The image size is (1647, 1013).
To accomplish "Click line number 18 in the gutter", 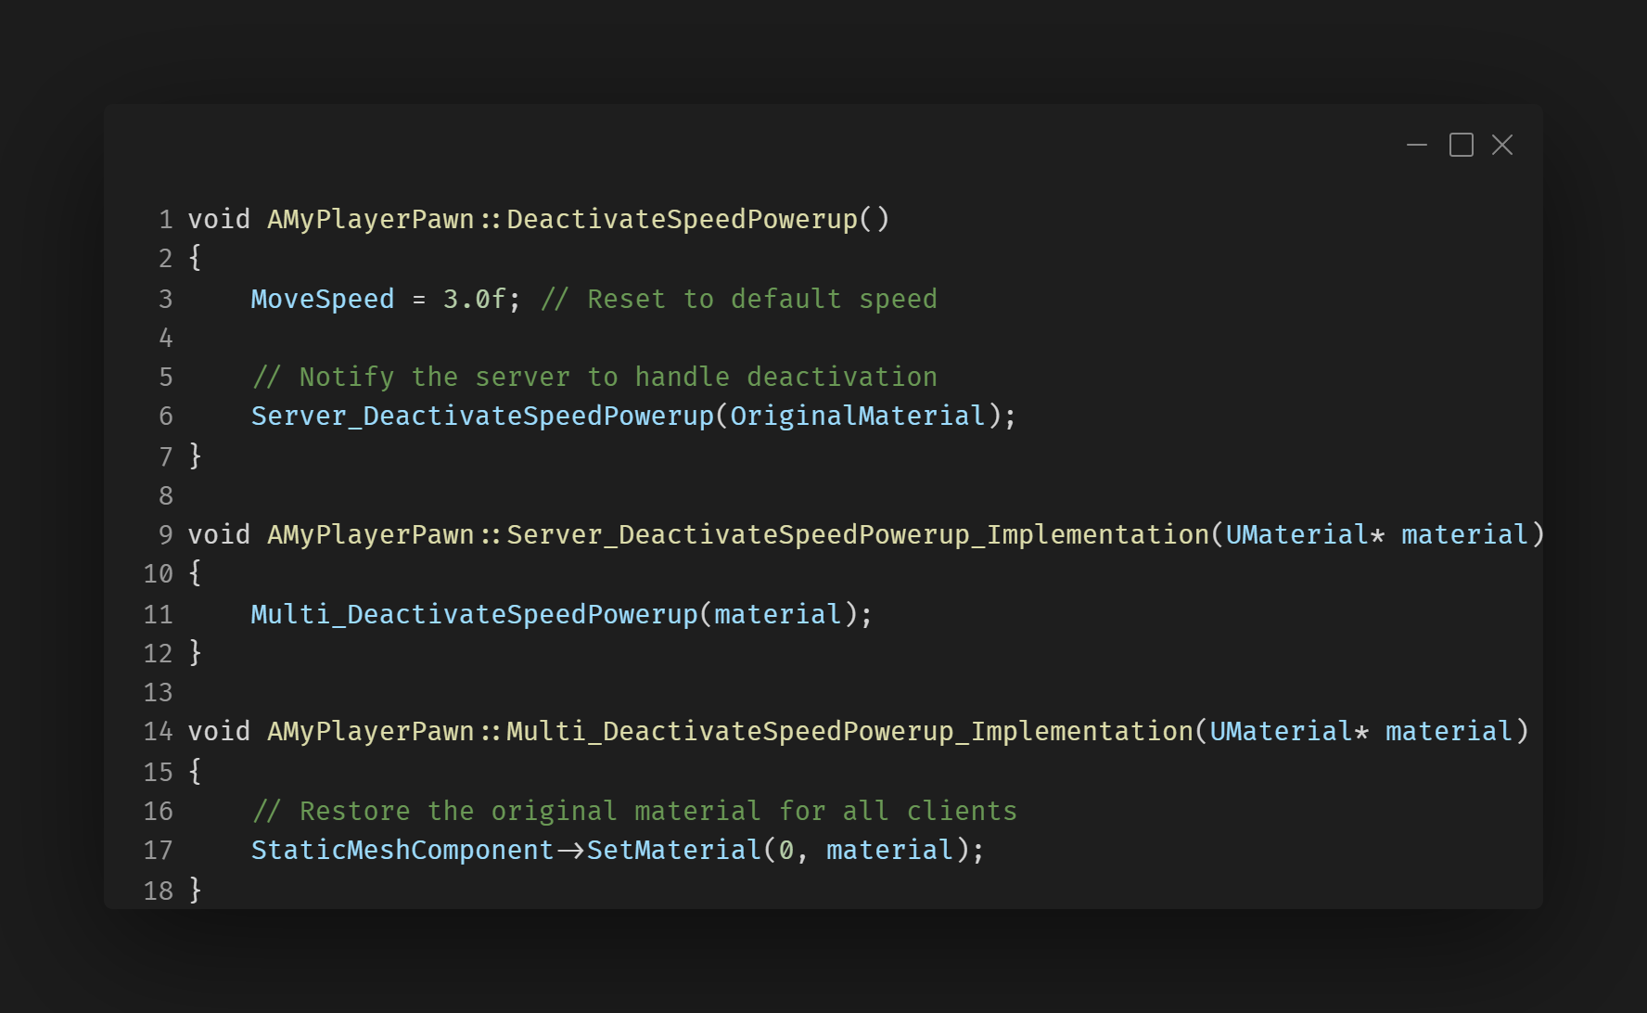I will click(159, 891).
